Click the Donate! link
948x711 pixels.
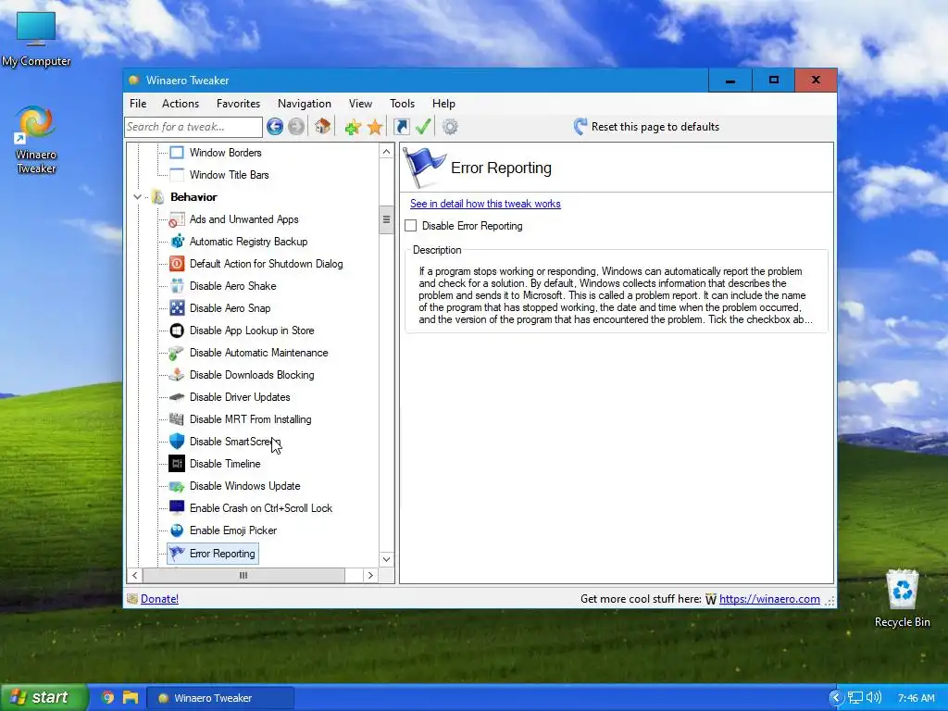(x=159, y=599)
